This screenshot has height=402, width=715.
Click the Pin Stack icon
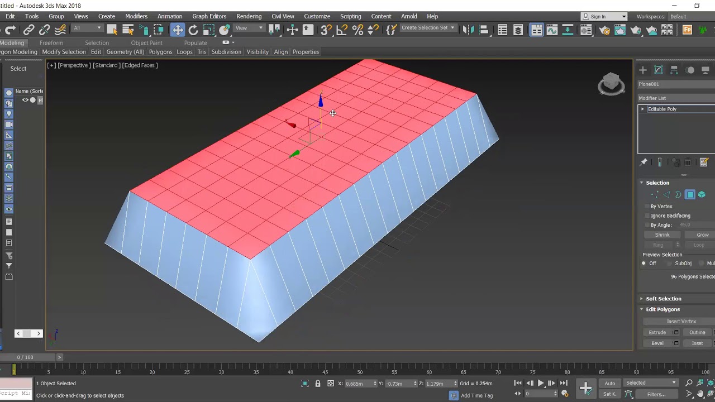click(x=643, y=162)
